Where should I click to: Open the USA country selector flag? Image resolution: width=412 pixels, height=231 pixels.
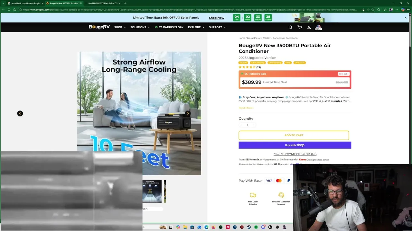[318, 28]
